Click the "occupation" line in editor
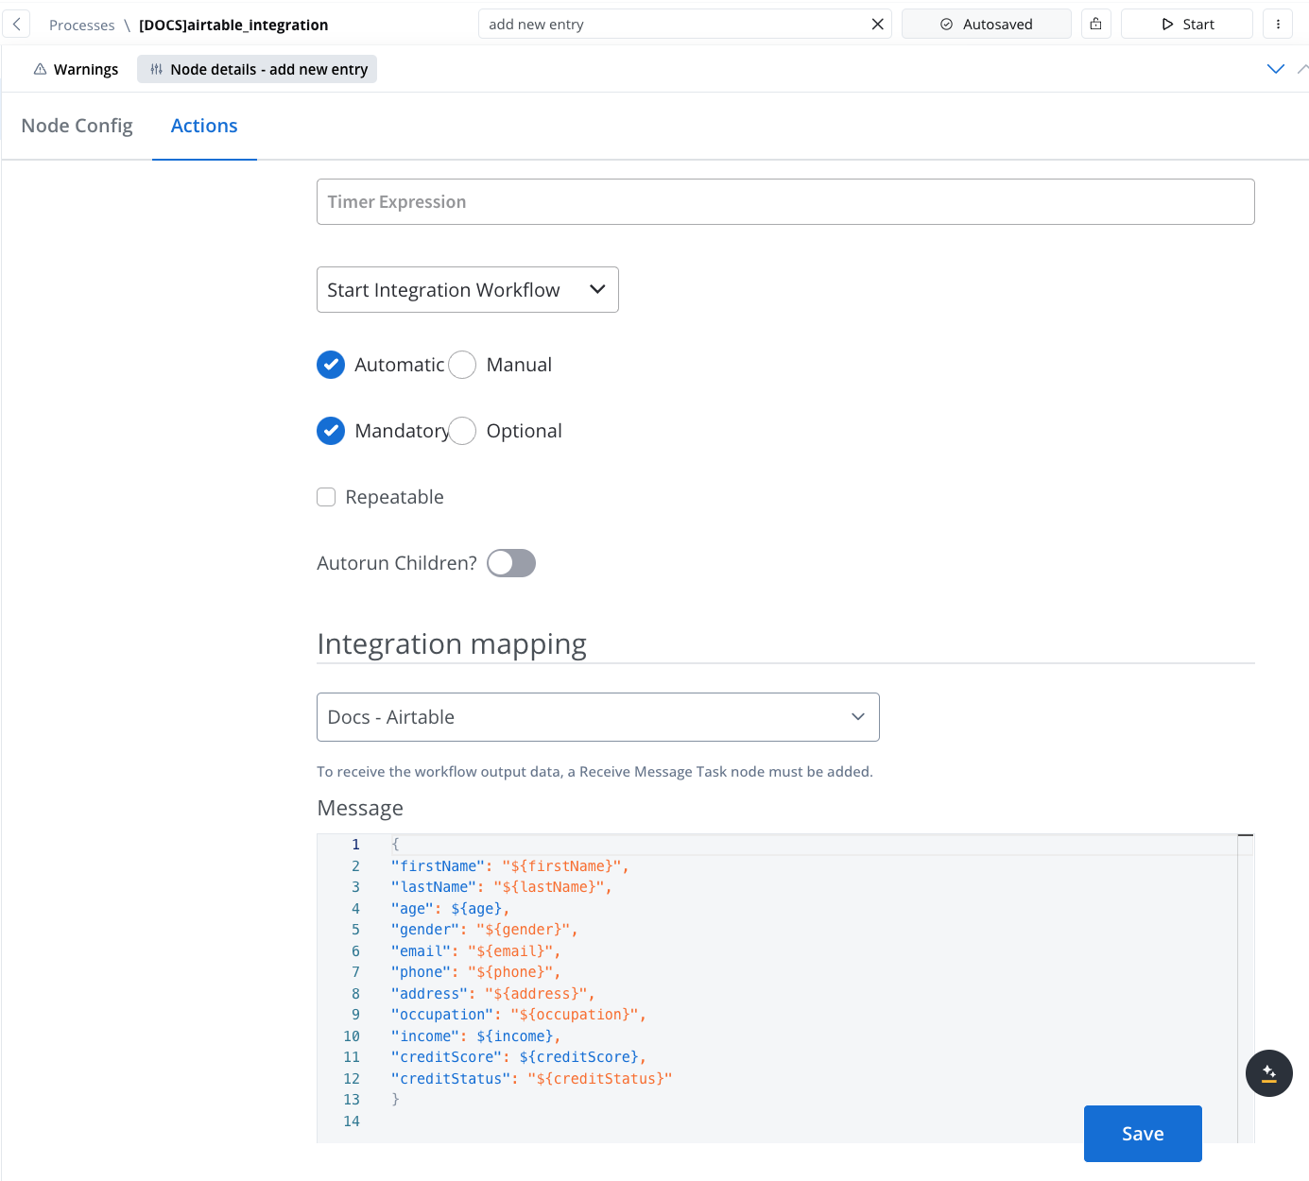 pos(519,1015)
